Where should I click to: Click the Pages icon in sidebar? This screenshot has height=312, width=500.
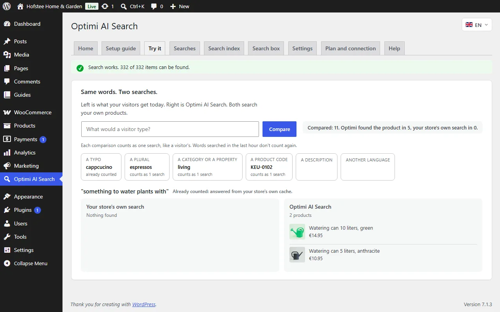(7, 68)
